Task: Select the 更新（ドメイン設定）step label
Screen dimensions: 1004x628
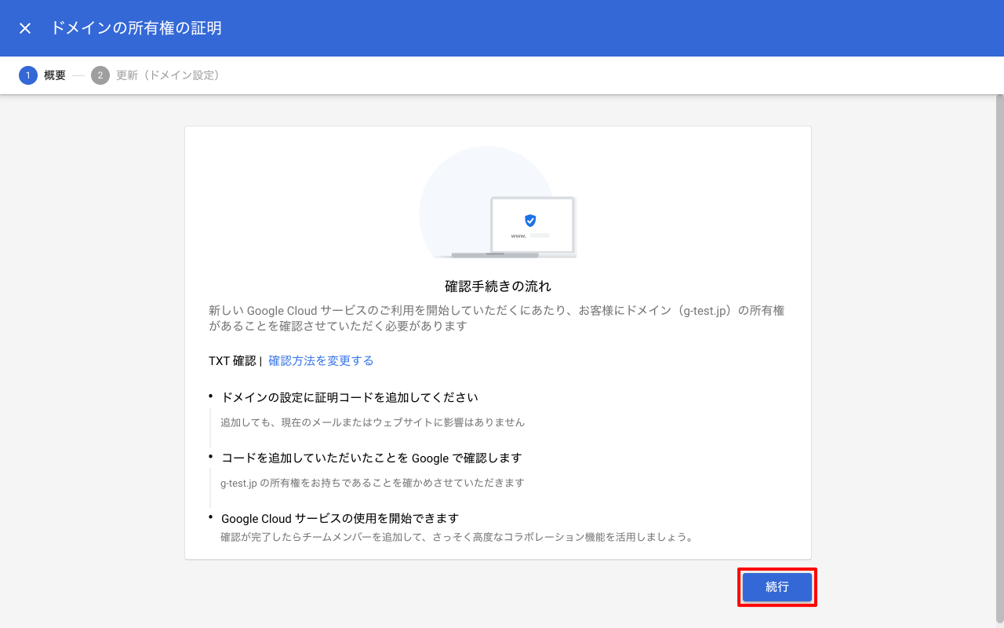Action: [x=168, y=75]
